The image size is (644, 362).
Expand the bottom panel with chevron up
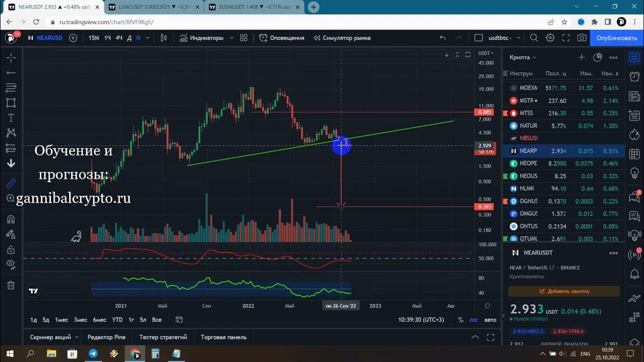tap(474, 337)
